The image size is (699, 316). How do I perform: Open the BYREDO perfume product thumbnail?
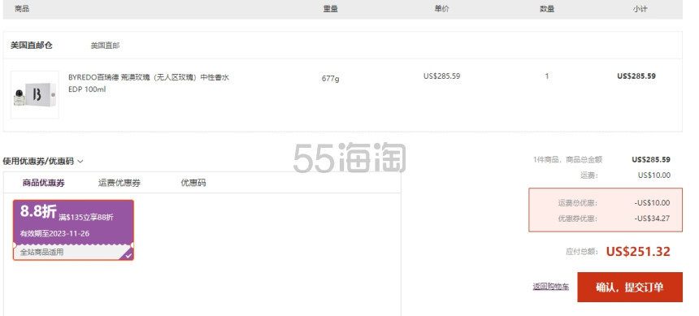coord(35,95)
